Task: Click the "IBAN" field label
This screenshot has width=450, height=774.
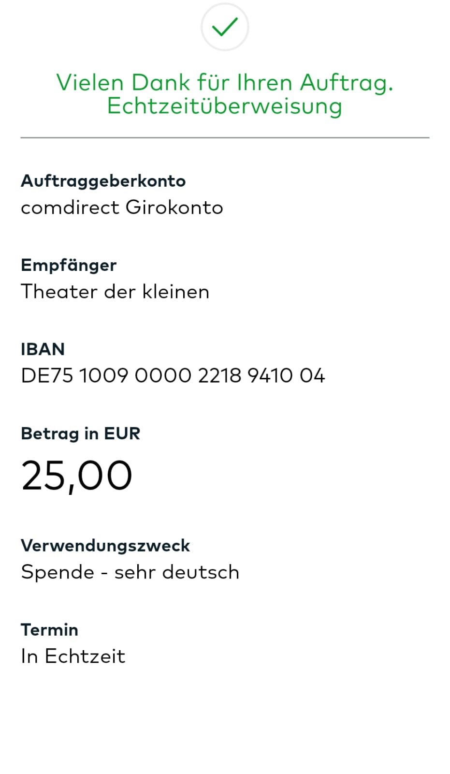Action: [43, 349]
